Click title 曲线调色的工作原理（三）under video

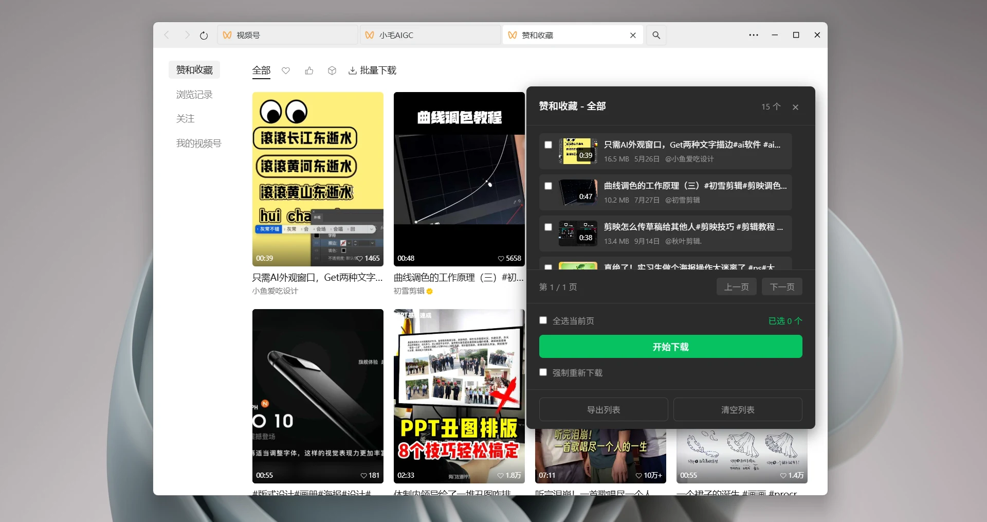coord(459,278)
